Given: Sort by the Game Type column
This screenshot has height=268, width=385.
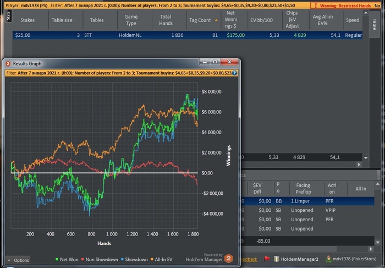Looking at the screenshot, I should (x=131, y=20).
